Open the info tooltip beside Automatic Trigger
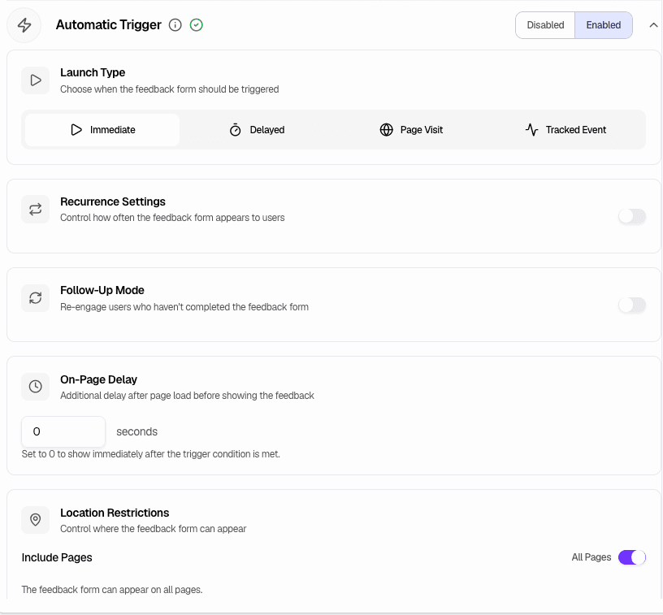This screenshot has width=663, height=615. click(175, 25)
